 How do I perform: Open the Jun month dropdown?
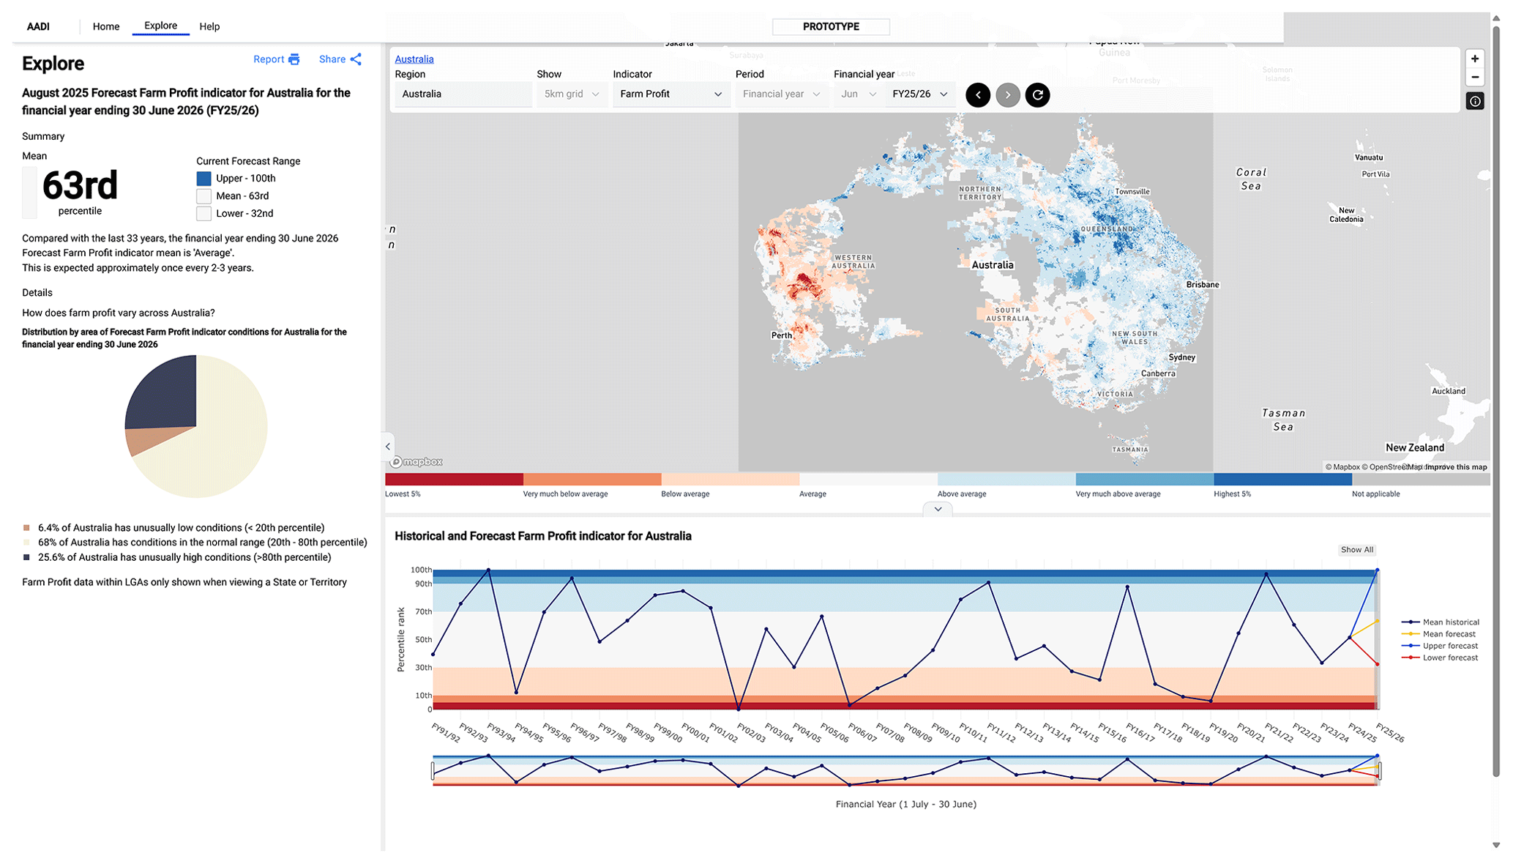pos(858,94)
